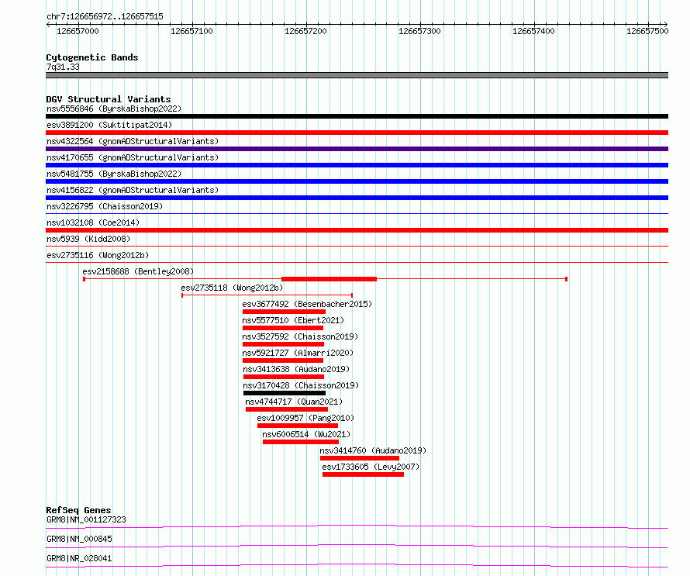The image size is (690, 576).
Task: Click the nsv5481755 (ByrskaBishop2022) label
Action: [114, 174]
